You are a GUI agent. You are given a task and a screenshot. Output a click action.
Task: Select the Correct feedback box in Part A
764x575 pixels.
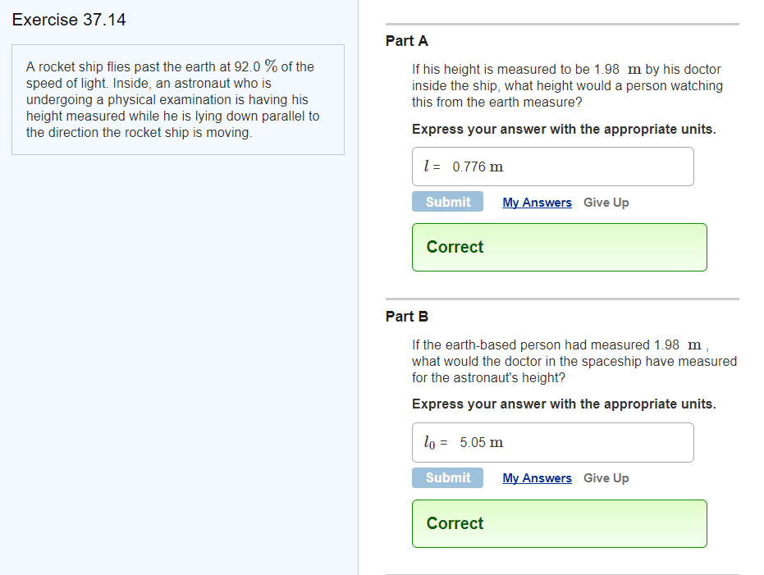(560, 248)
